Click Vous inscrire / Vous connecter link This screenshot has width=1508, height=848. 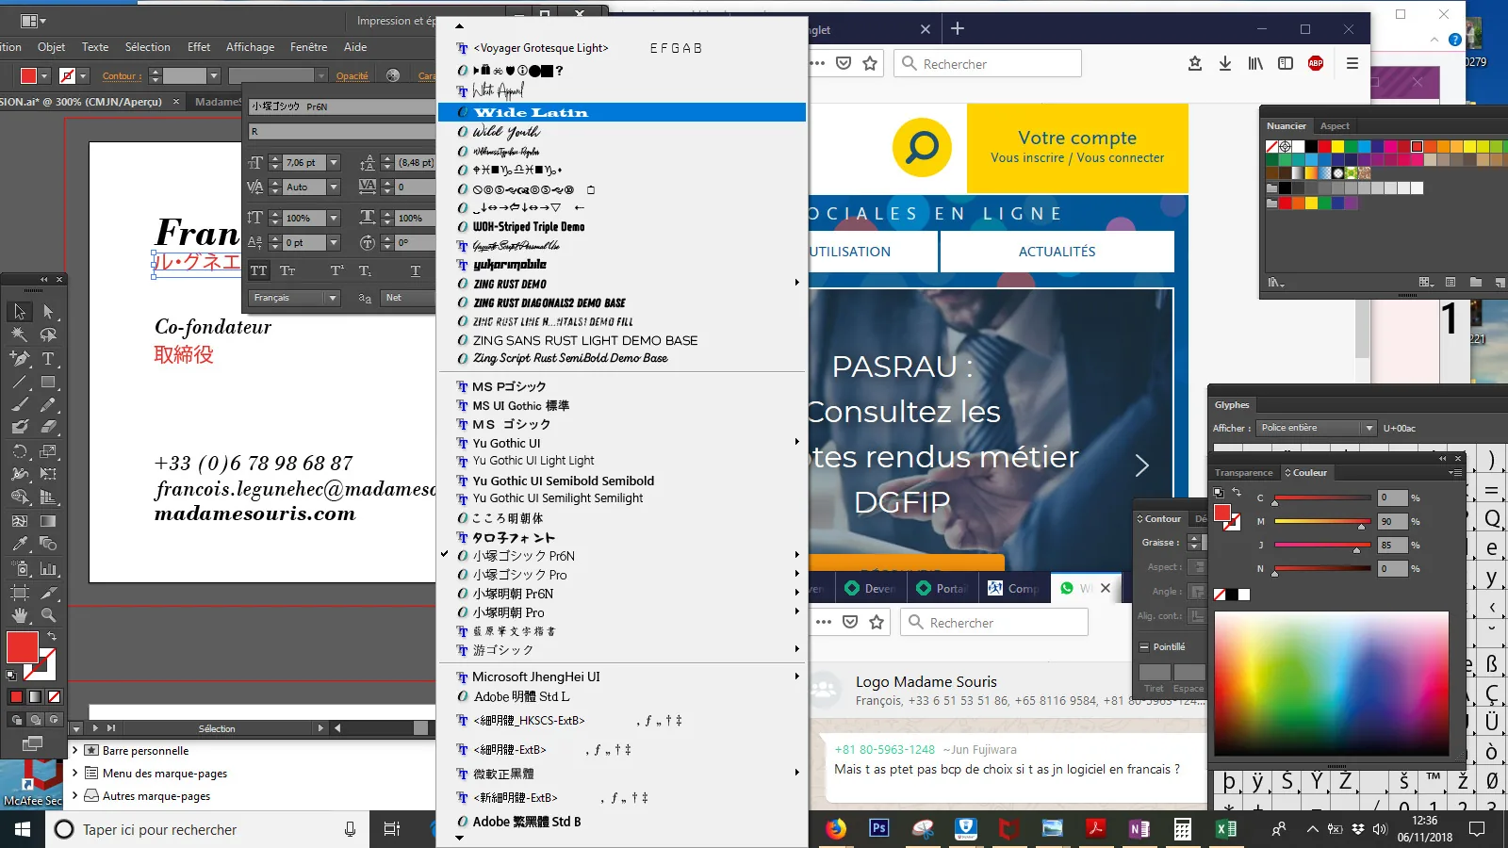pos(1077,157)
